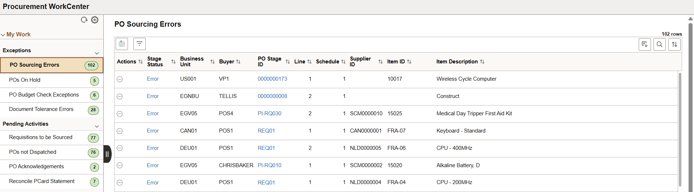This screenshot has height=192, width=694.
Task: Open actions for Medical Day Tripper row
Action: coord(120,114)
